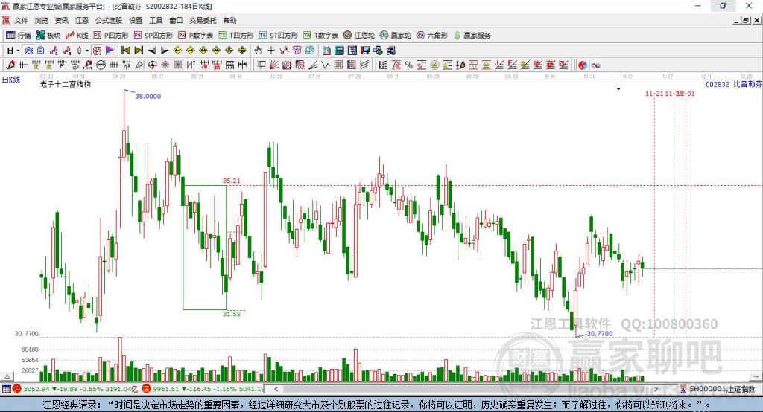Open the small black triangle dropdown in chart
Screen dimensions: 763x412
(618, 89)
